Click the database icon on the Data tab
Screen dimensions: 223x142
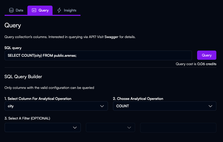point(11,10)
